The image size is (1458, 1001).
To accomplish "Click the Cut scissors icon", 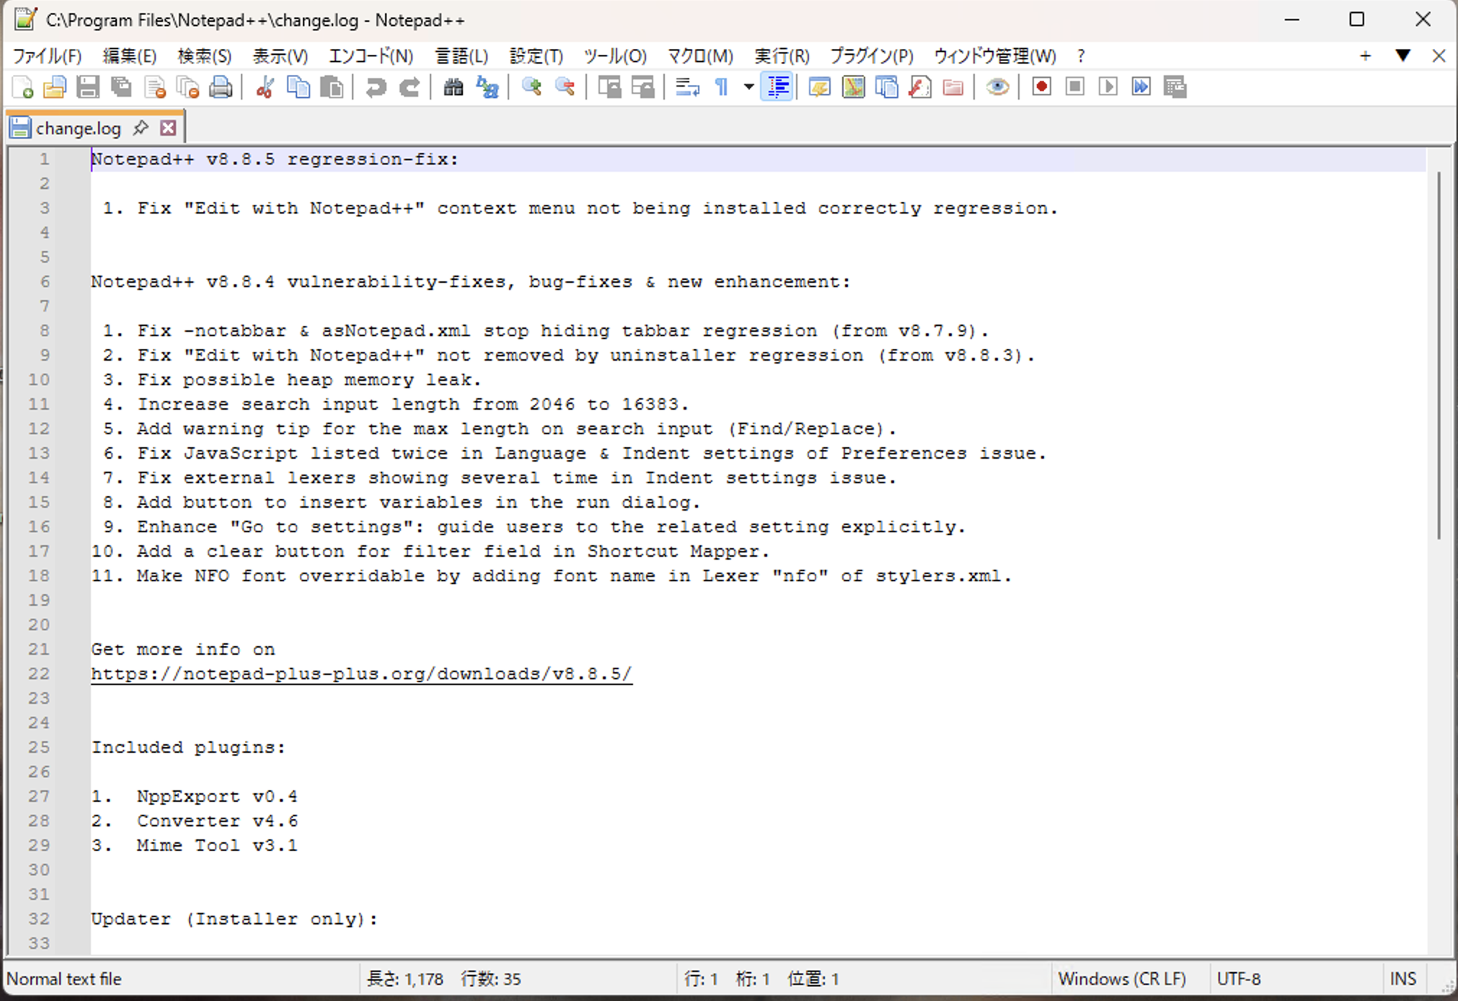I will tap(265, 87).
